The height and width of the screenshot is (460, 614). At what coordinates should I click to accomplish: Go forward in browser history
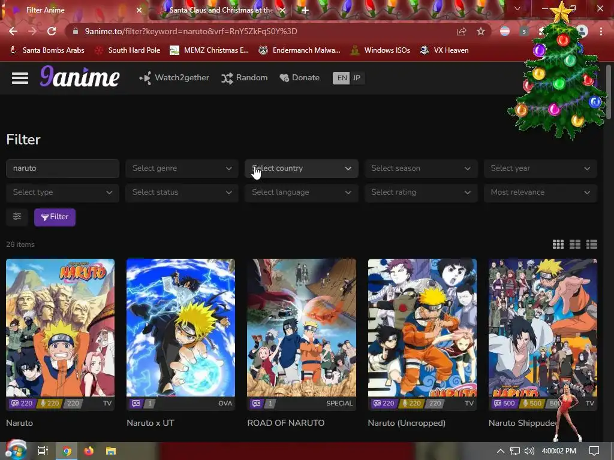[32, 31]
